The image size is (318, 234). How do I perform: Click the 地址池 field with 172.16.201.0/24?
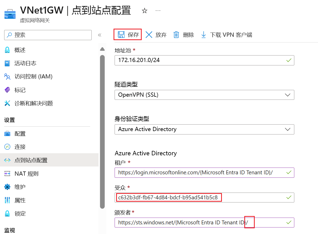204,60
